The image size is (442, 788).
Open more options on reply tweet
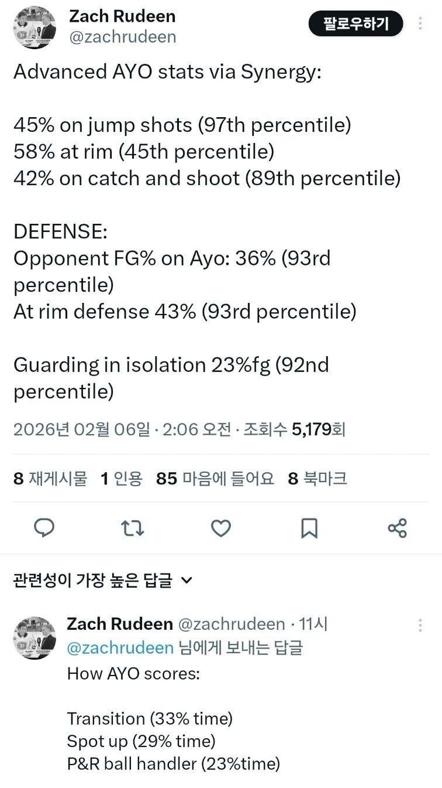420,625
